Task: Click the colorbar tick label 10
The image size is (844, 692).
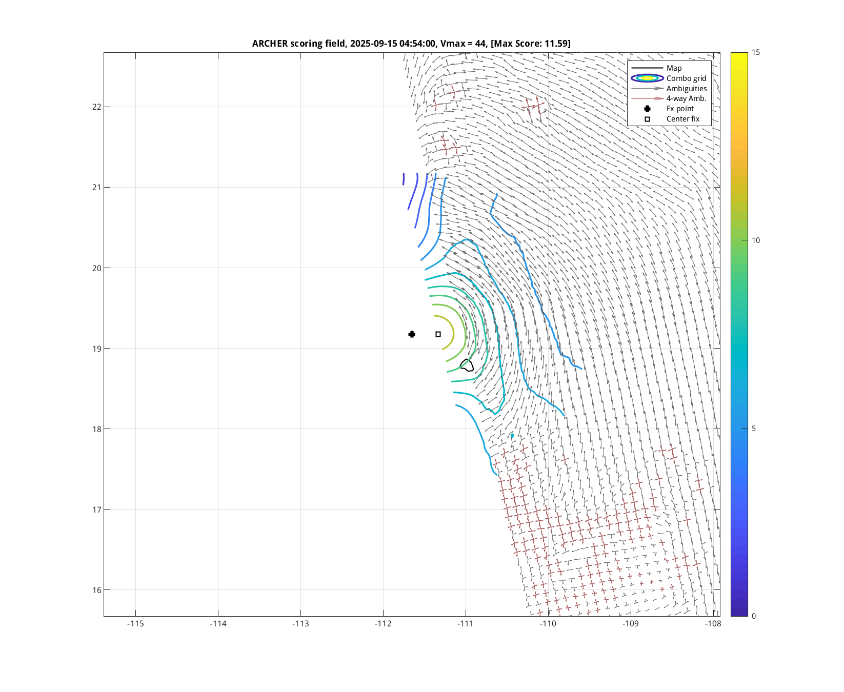Action: tap(756, 240)
